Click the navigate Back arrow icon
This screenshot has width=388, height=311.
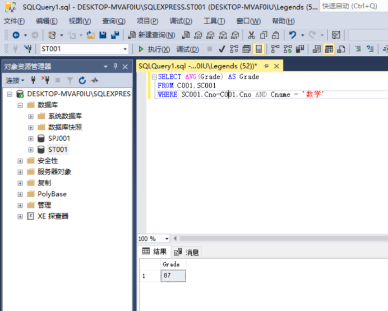point(16,35)
